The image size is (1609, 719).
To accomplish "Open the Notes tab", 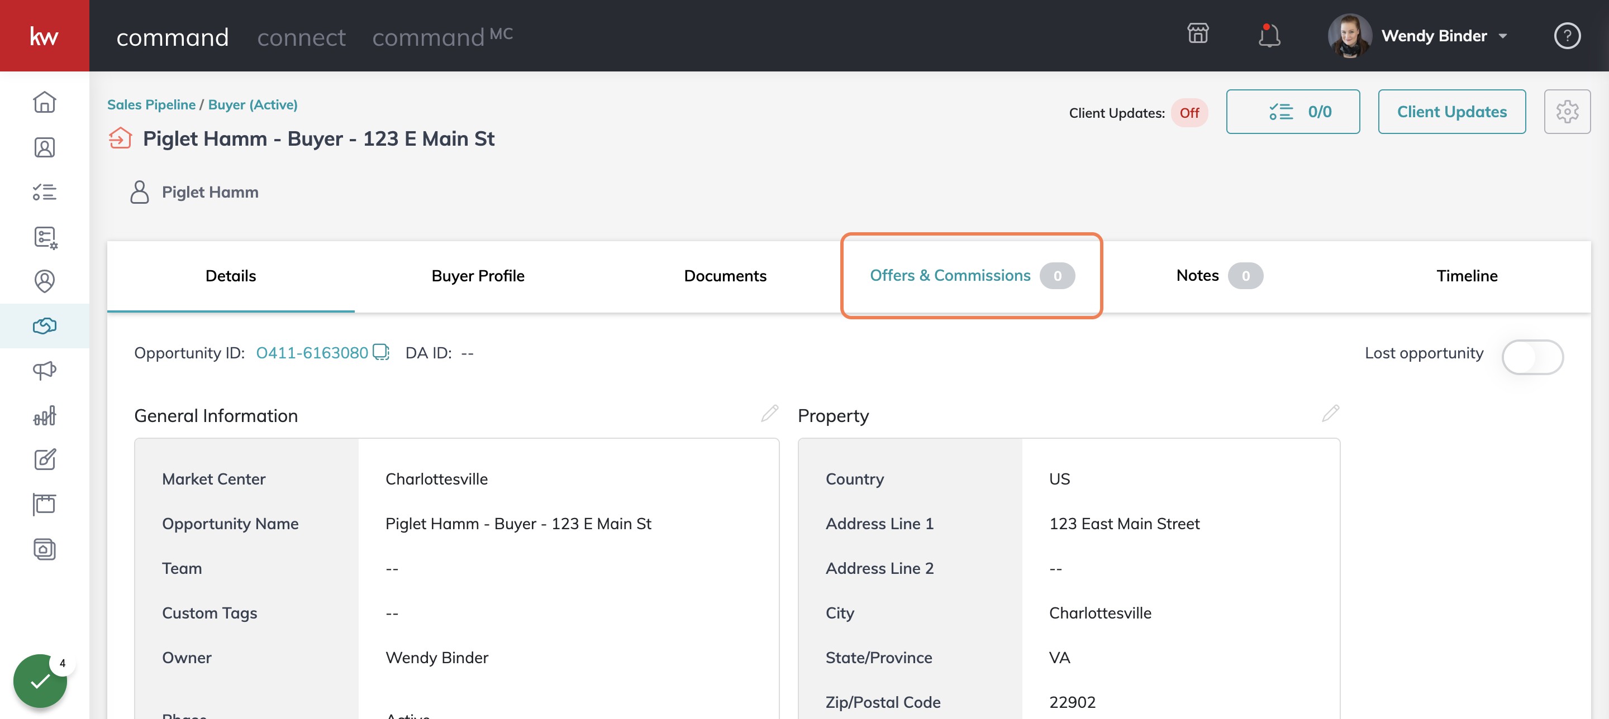I will [x=1218, y=276].
